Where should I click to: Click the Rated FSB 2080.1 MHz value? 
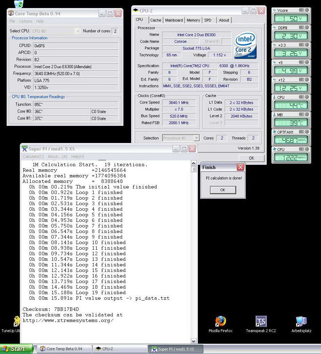(x=178, y=123)
